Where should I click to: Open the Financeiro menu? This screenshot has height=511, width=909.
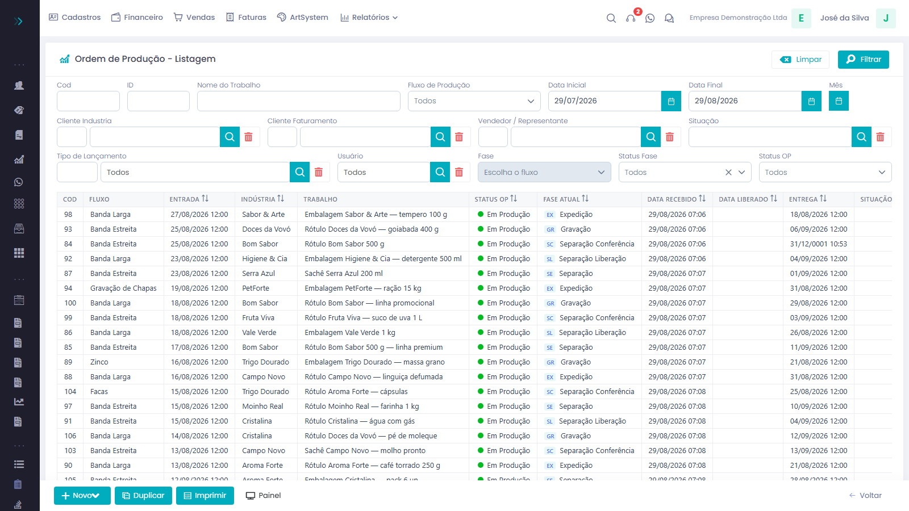point(137,18)
